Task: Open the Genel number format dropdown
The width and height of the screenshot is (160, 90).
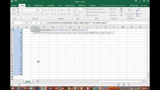Action: point(83,9)
